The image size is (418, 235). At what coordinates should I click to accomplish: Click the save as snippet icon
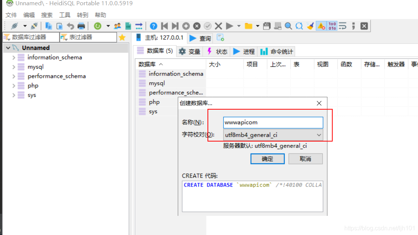277,26
